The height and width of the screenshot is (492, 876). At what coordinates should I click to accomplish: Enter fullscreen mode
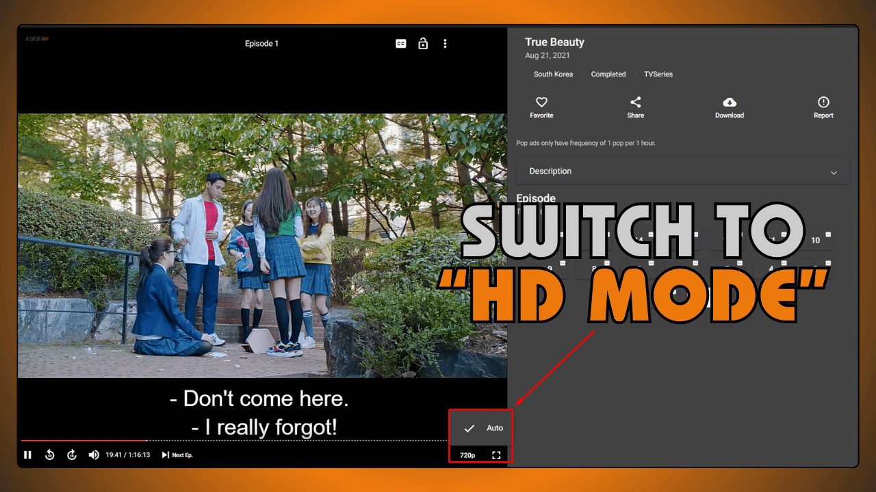pyautogui.click(x=496, y=455)
